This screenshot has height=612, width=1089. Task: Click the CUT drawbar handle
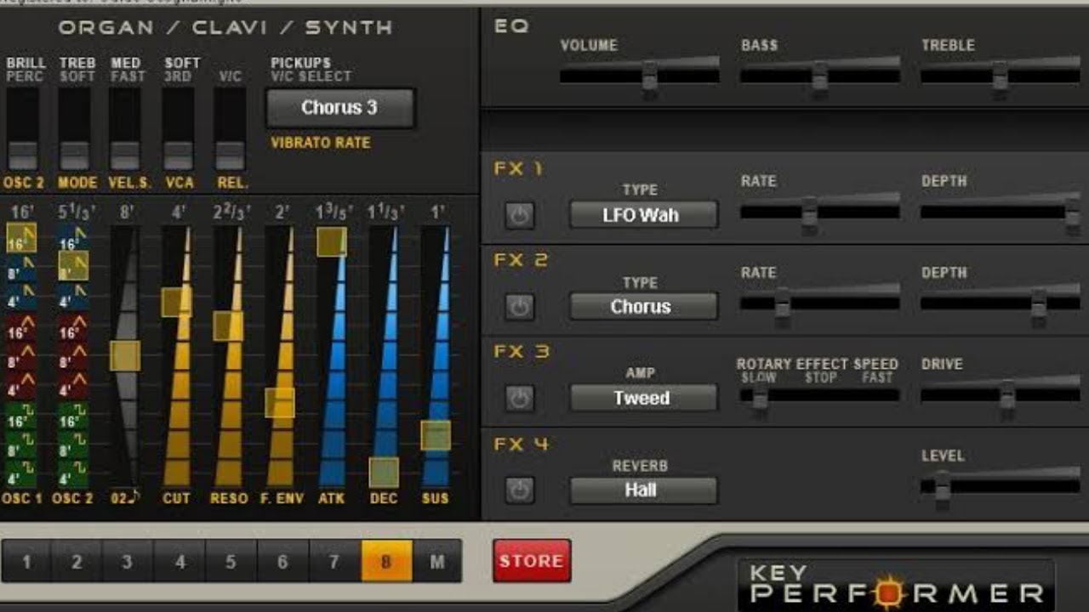(x=176, y=302)
